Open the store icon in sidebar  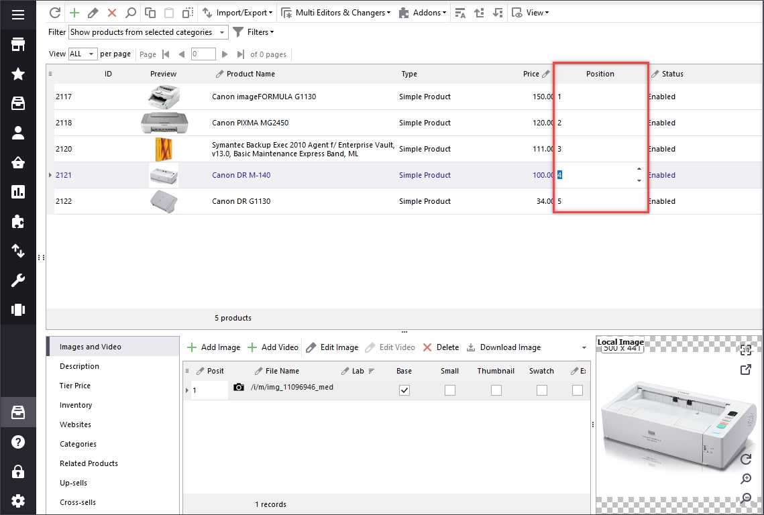(18, 44)
